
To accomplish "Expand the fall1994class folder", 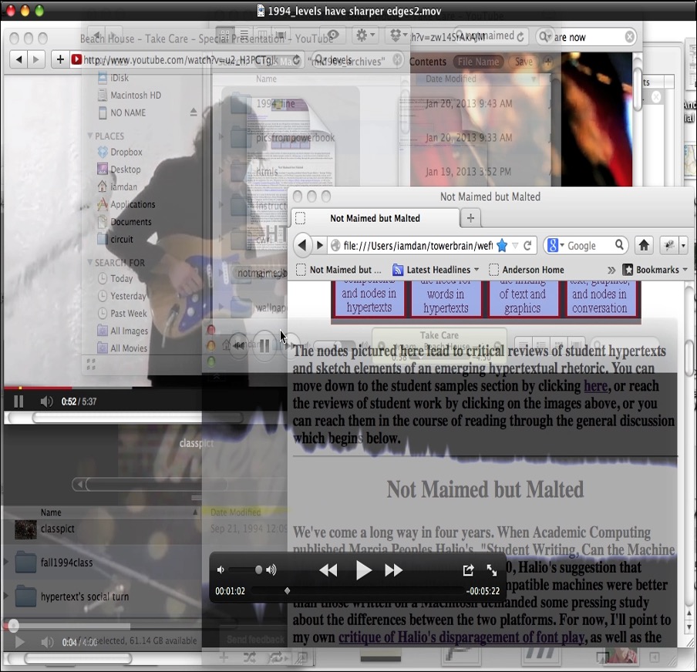I will (x=5, y=562).
